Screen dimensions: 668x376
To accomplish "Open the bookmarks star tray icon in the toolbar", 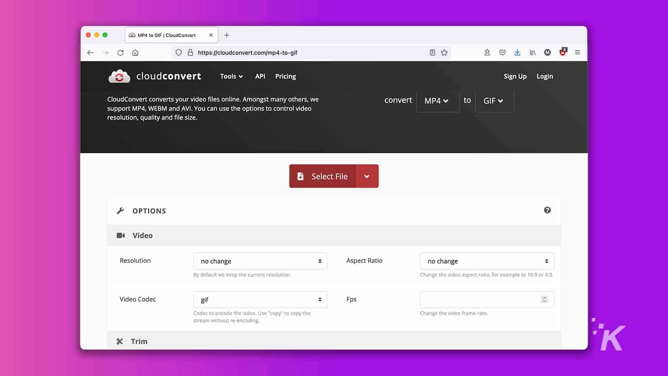I will pos(487,53).
